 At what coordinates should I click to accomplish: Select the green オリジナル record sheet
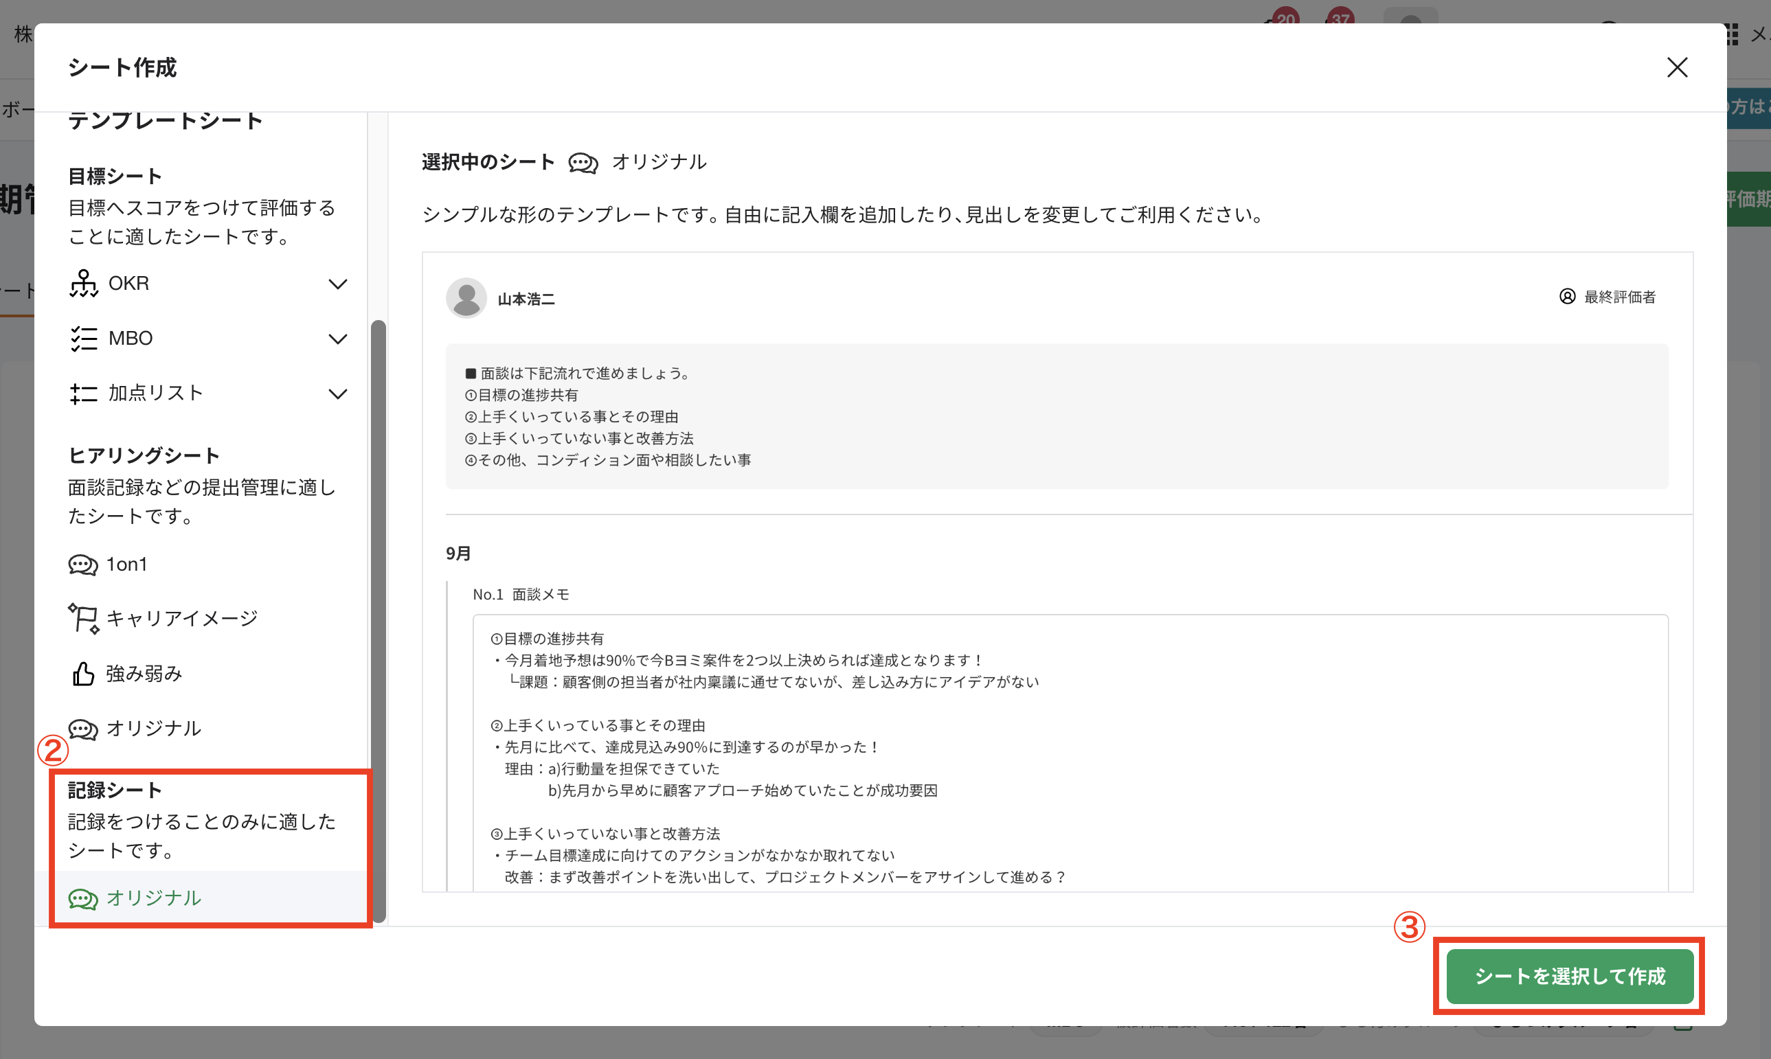click(x=153, y=898)
